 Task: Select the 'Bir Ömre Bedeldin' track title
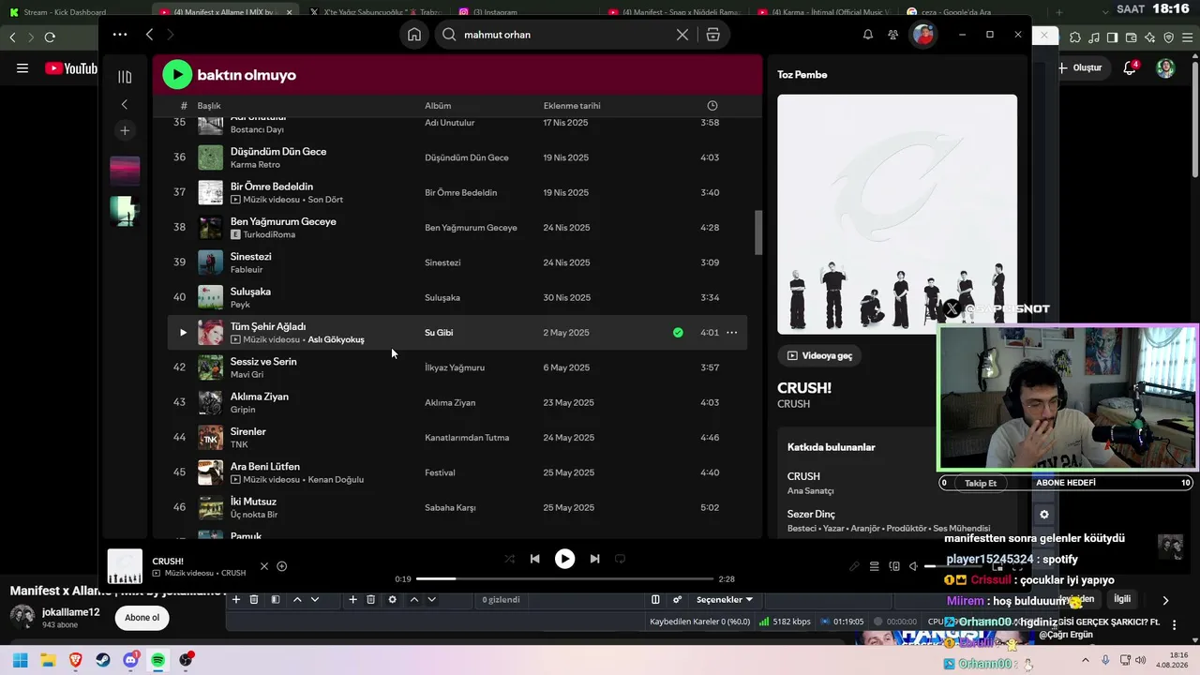point(272,187)
